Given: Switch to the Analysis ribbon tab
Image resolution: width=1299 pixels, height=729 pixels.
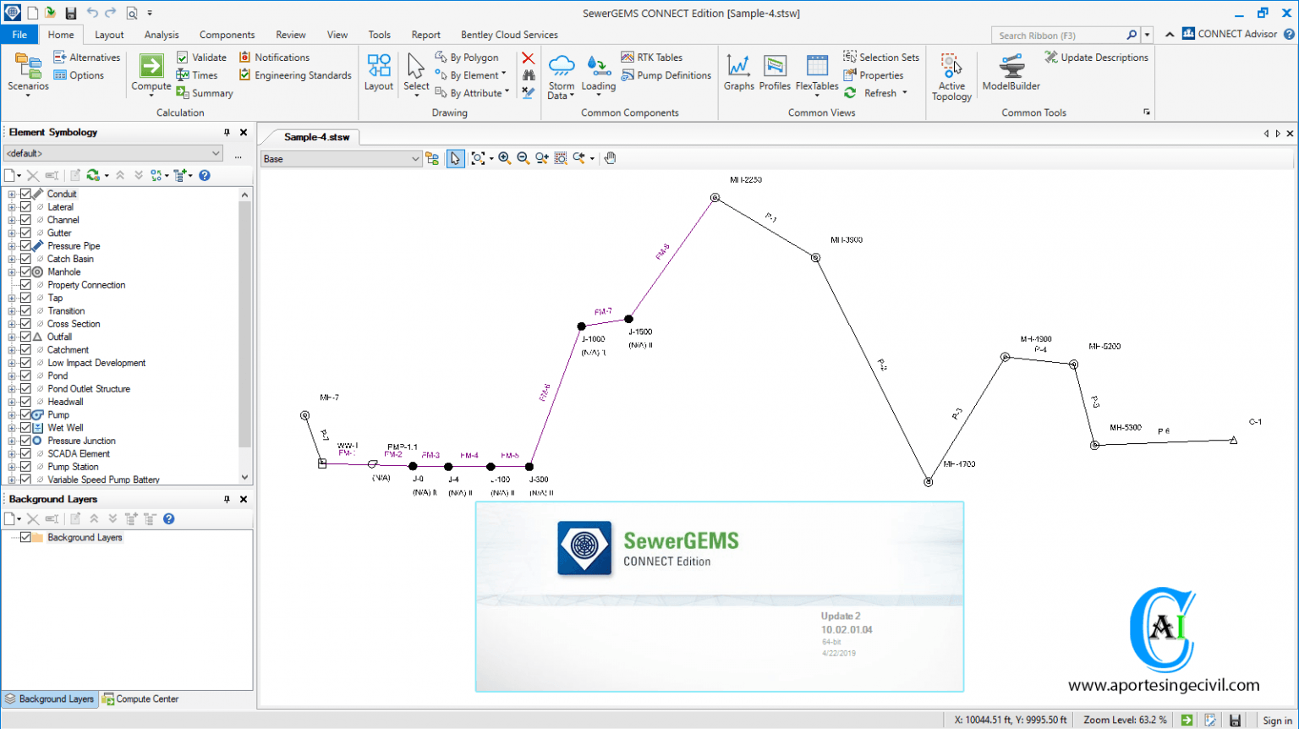Looking at the screenshot, I should (162, 35).
